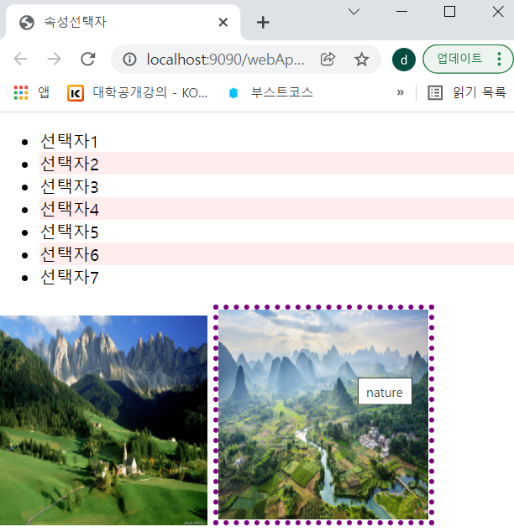Click the browser forward arrow

[x=54, y=60]
